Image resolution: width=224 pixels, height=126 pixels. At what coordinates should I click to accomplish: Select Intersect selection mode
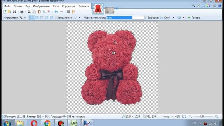click(x=47, y=17)
